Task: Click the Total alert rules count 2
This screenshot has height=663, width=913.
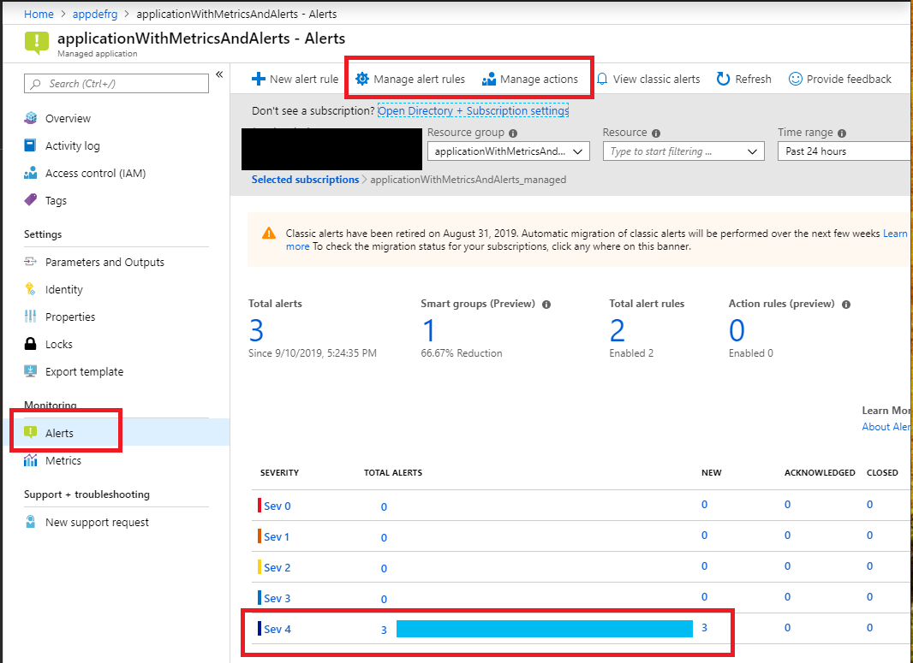Action: 618,330
